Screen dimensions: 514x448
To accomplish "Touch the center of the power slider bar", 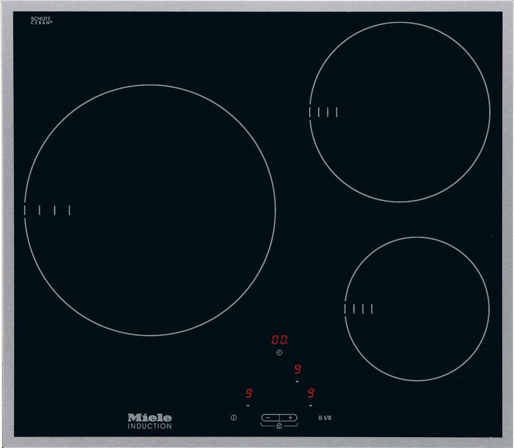I will (279, 417).
